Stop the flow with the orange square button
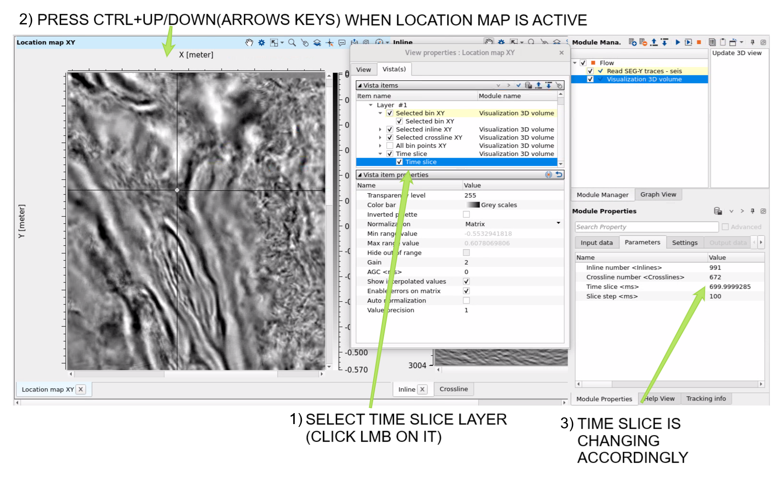 (x=699, y=42)
